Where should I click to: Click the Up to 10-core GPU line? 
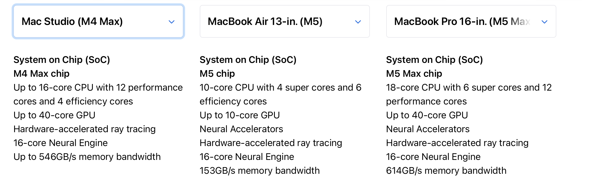pyautogui.click(x=240, y=115)
